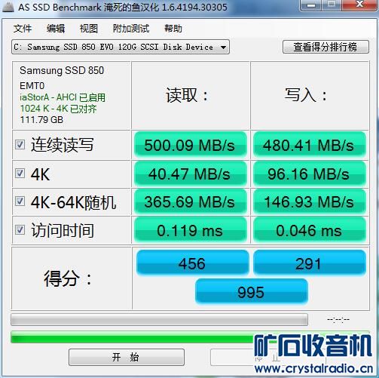The image size is (379, 378).
Task: Click the drive selector dropdown arrow
Action: pyautogui.click(x=223, y=47)
